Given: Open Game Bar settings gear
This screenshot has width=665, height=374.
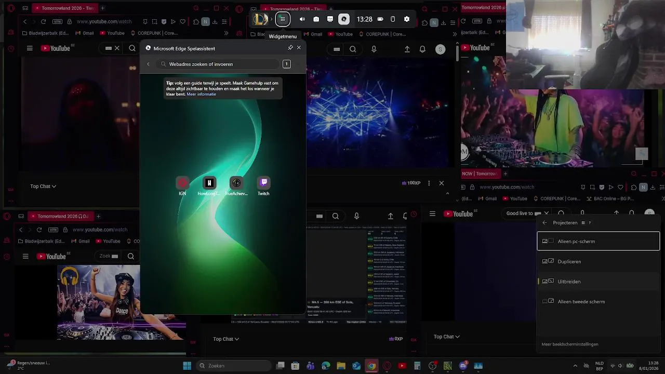Looking at the screenshot, I should pos(407,19).
